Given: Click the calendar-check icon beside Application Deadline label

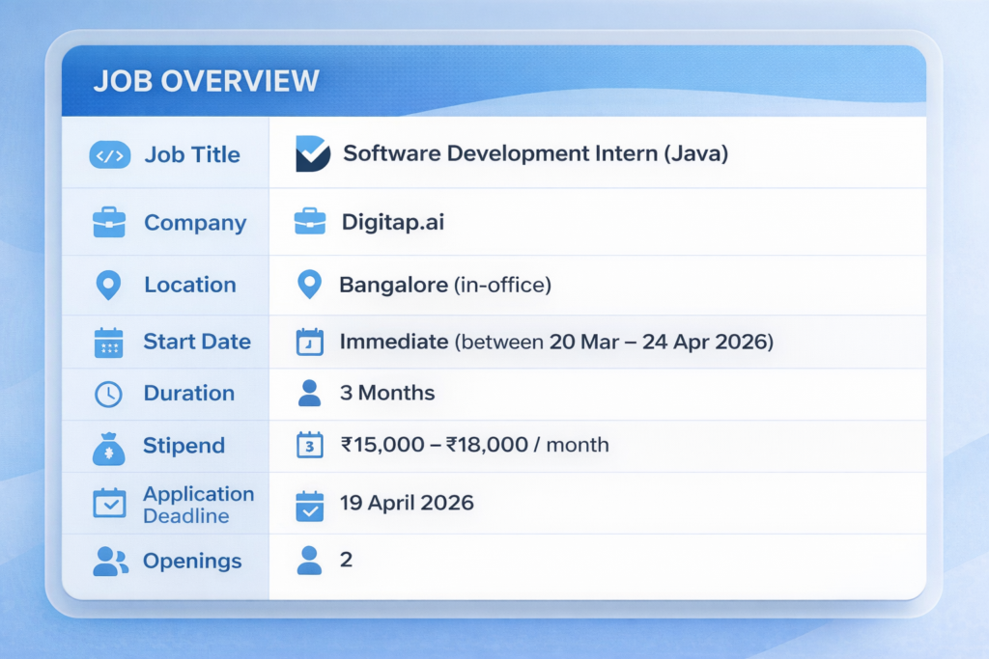Looking at the screenshot, I should [x=109, y=503].
